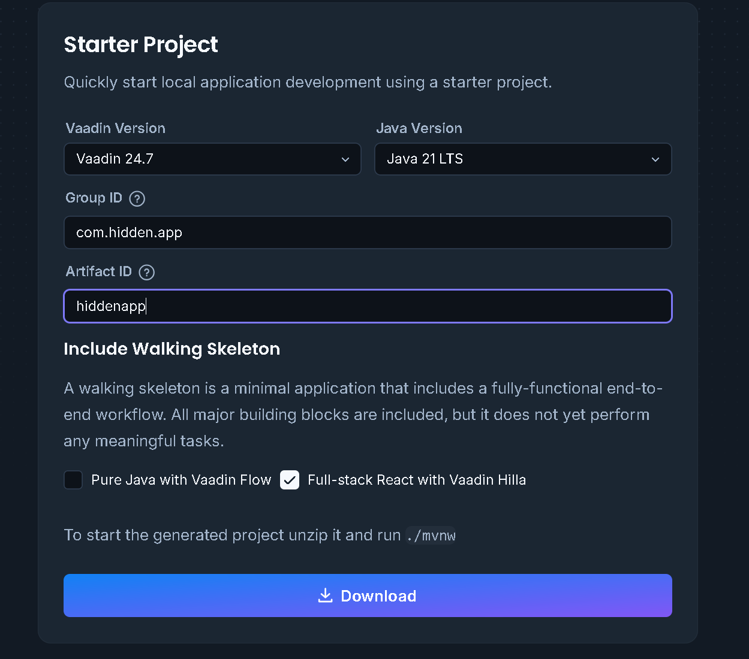Uncheck the Full-stack React with Vaadin Hilla checkbox
This screenshot has height=659, width=749.
coord(290,480)
